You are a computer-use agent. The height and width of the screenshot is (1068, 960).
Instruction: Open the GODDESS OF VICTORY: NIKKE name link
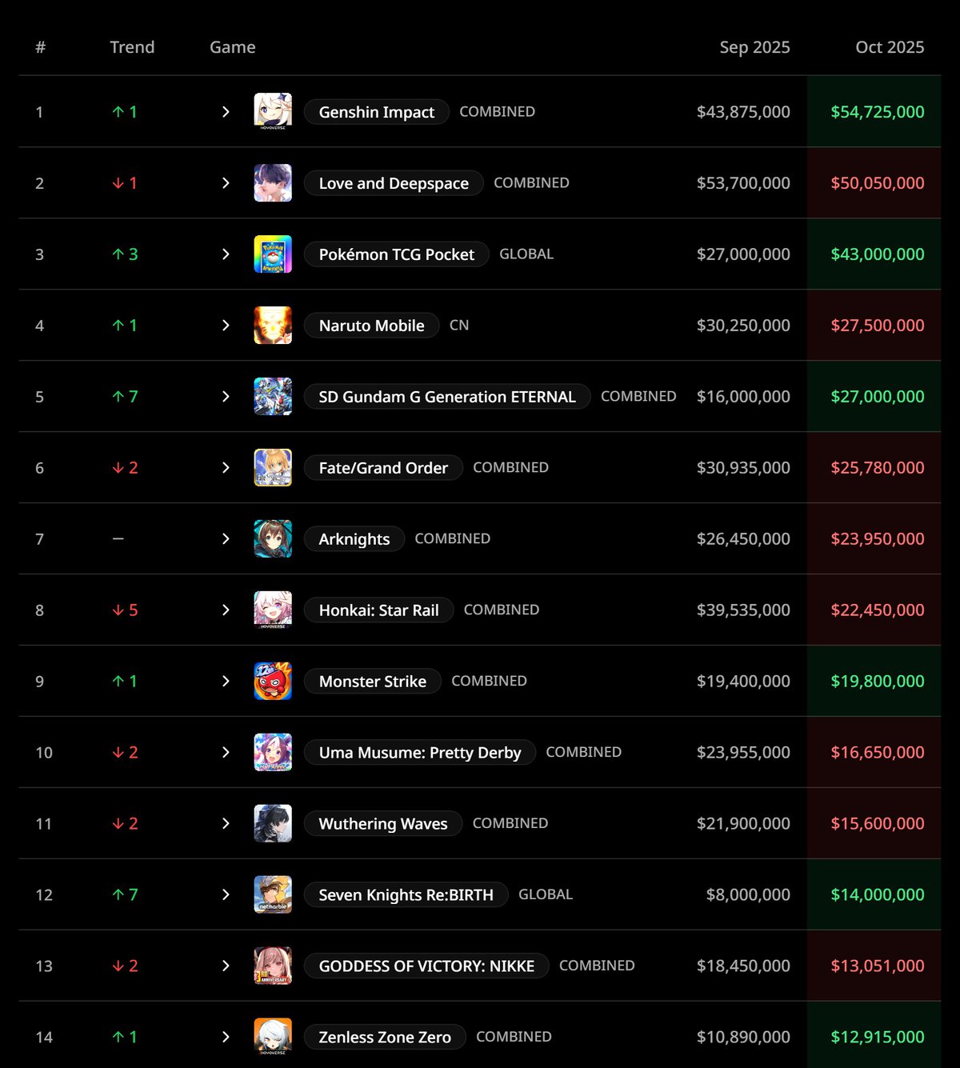426,966
